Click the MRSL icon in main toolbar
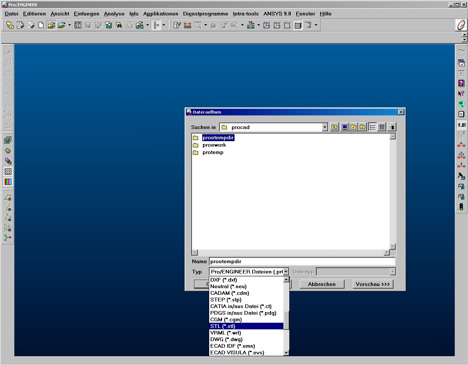Viewport: 468px width, 365px height. pos(78,25)
